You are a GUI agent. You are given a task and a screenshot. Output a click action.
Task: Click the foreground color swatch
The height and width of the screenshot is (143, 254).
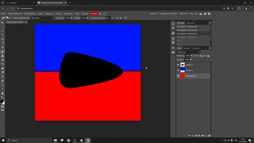2,102
